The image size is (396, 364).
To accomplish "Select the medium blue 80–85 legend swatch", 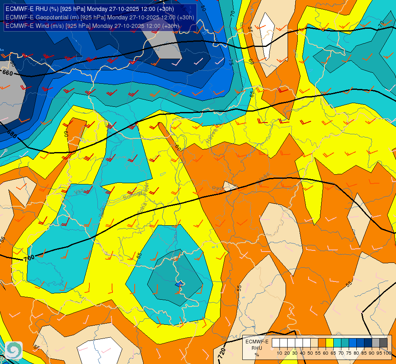I will 360,343.
